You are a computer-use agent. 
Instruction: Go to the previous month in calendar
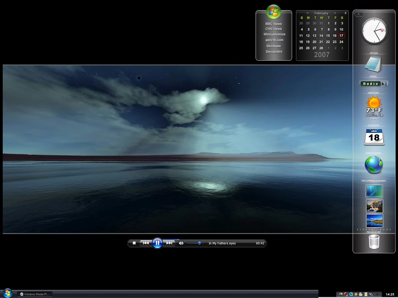coord(308,13)
